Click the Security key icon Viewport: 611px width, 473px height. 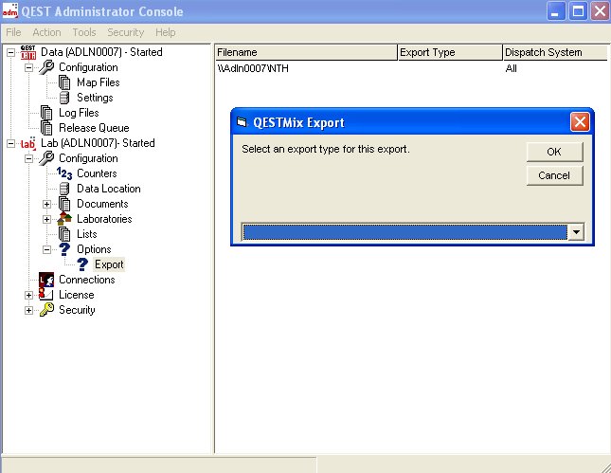click(x=46, y=310)
